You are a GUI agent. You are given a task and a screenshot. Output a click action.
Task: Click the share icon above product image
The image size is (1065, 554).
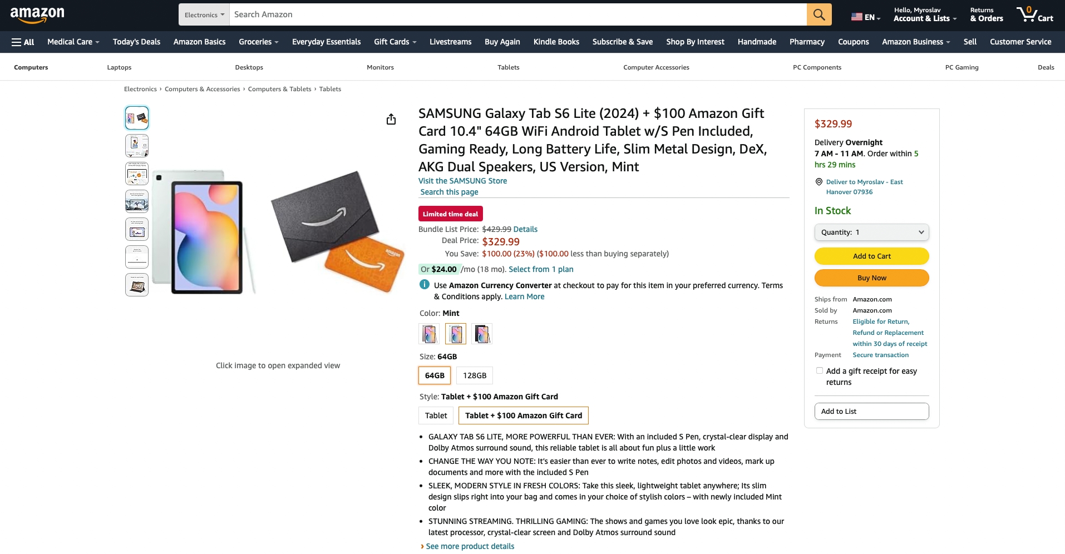tap(391, 119)
